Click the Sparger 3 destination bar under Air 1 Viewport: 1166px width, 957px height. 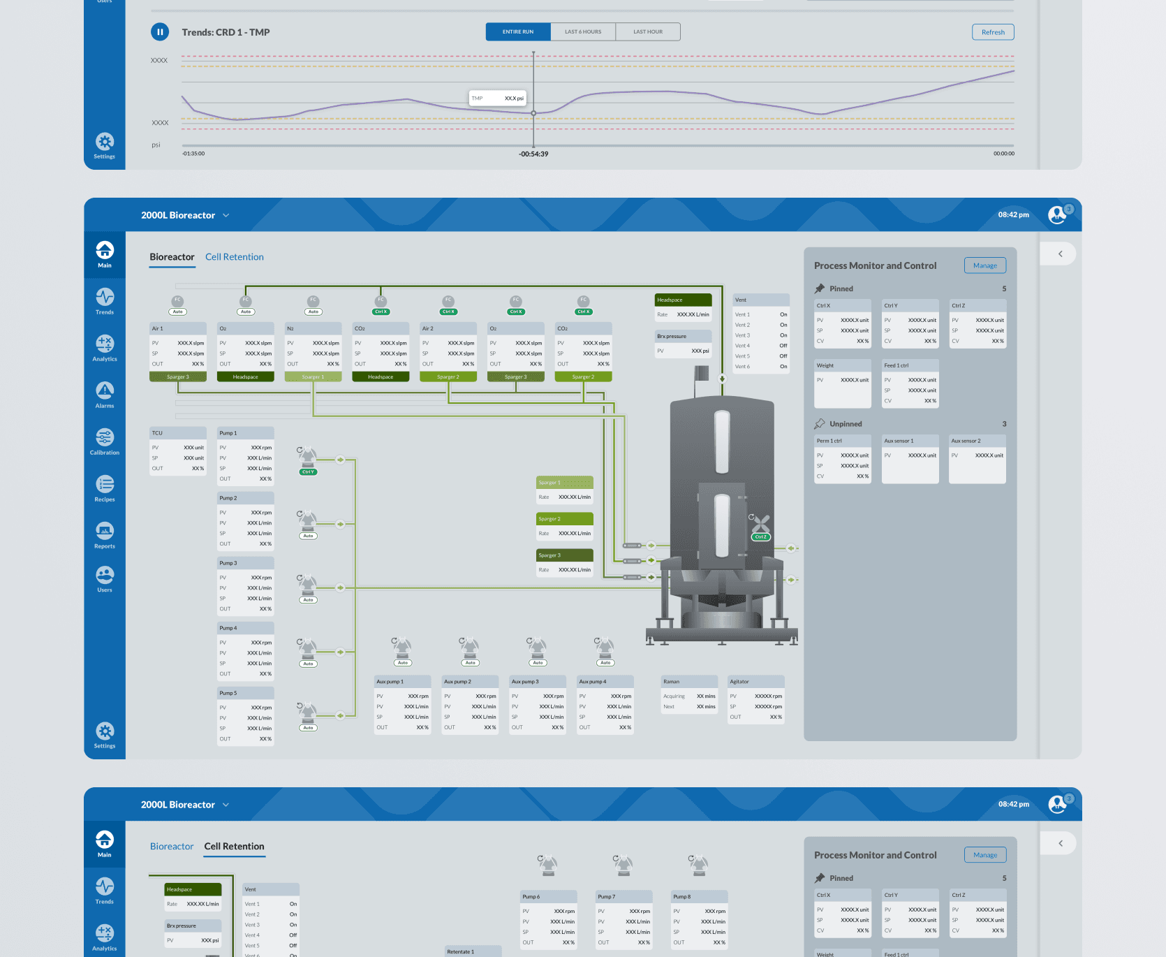[178, 377]
